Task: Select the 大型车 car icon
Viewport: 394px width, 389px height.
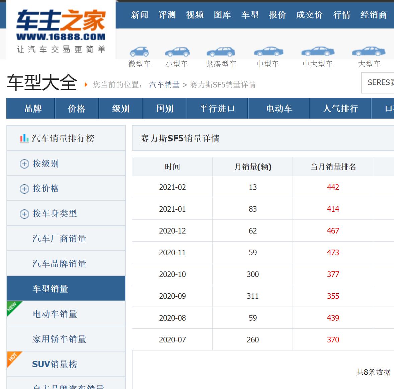Action: coord(369,51)
